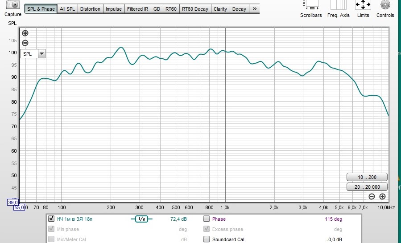This screenshot has height=243, width=401.
Task: Toggle the Excess phase checkbox
Action: tap(207, 229)
